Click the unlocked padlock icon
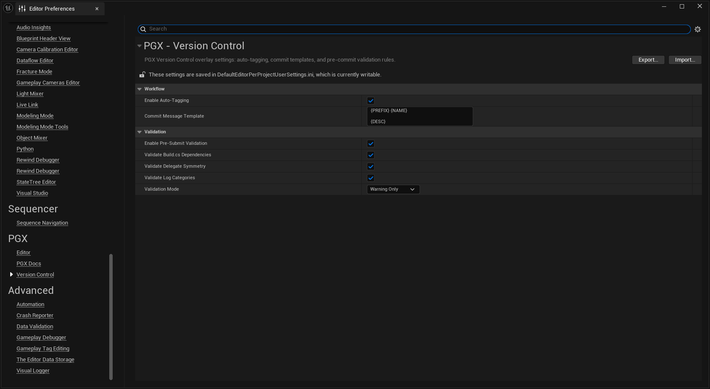Image resolution: width=710 pixels, height=389 pixels. 142,74
